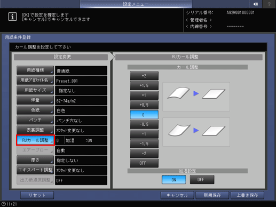Open the 表裏調整 both sides adjustment
Viewport: 276px width, 207px height.
point(35,130)
